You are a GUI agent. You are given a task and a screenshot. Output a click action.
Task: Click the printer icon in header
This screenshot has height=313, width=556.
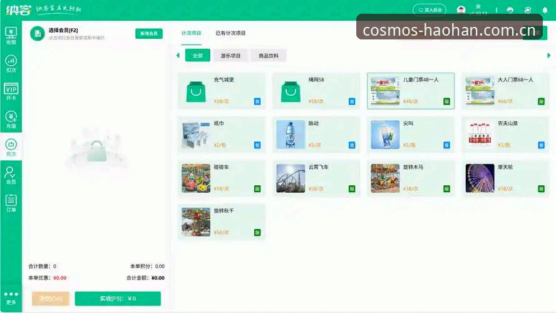point(510,10)
